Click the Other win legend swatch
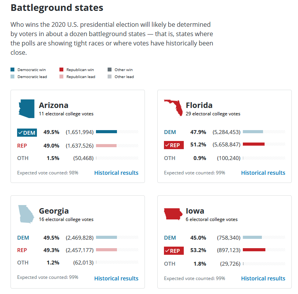298x294 pixels. point(110,70)
